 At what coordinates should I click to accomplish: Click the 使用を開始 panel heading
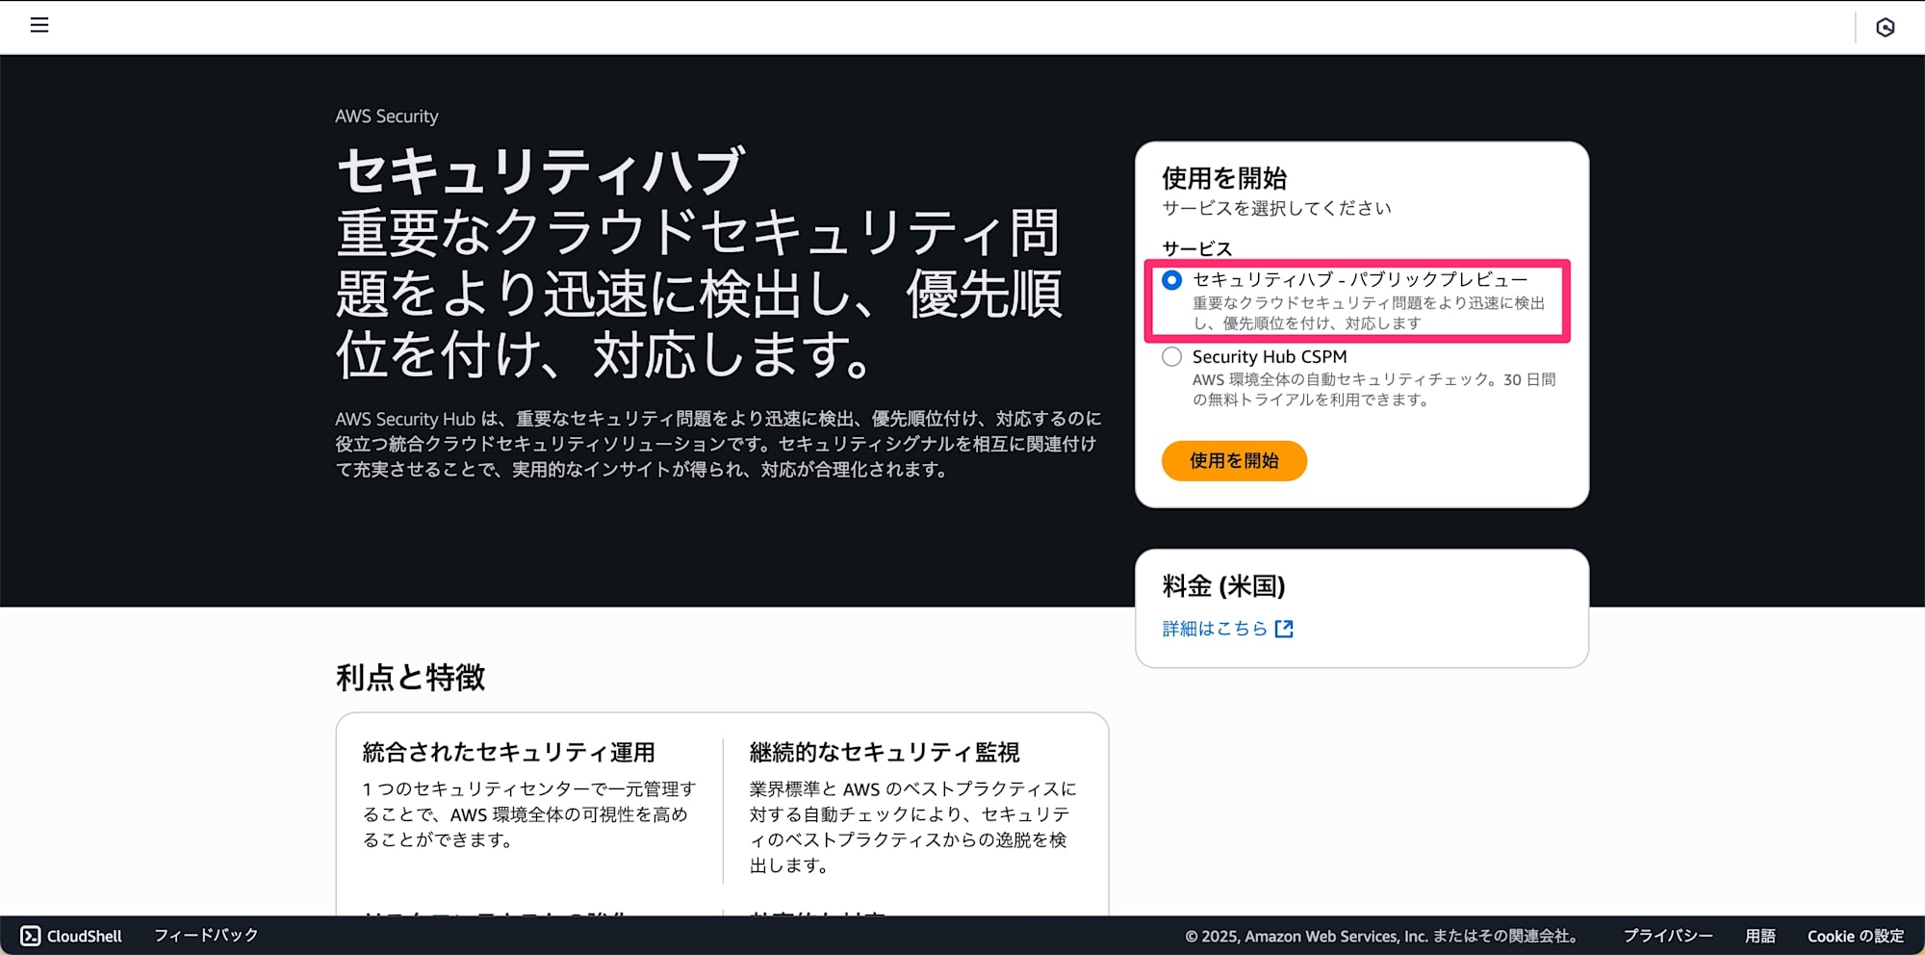[1224, 178]
